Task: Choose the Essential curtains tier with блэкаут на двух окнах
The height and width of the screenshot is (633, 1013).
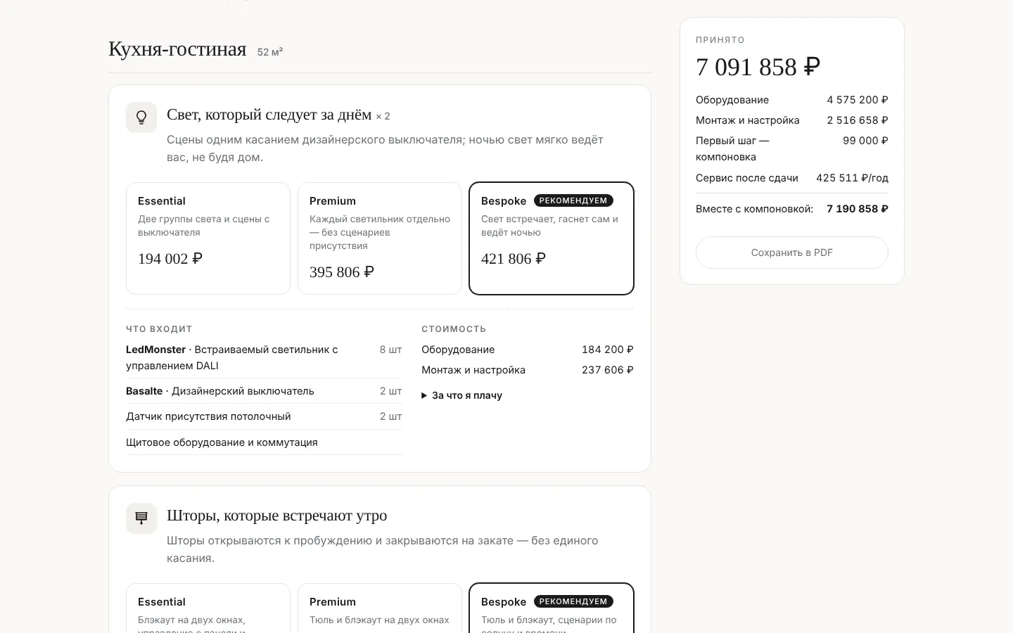Action: pos(208,608)
